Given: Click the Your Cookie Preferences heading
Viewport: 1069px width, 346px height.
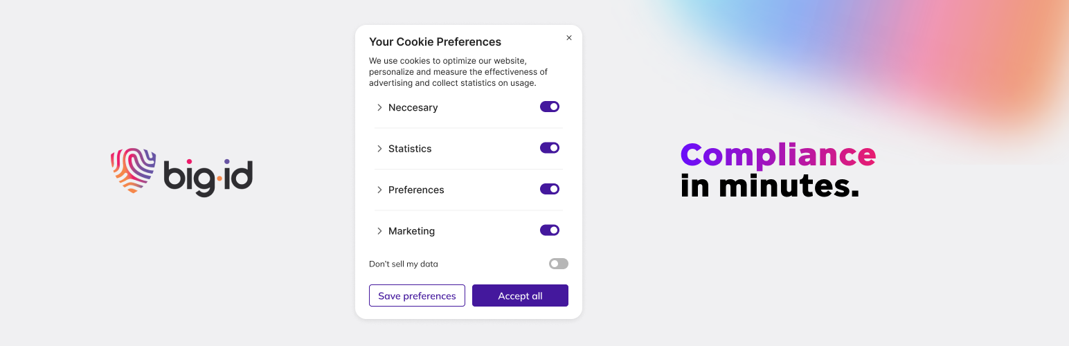Looking at the screenshot, I should pyautogui.click(x=435, y=42).
